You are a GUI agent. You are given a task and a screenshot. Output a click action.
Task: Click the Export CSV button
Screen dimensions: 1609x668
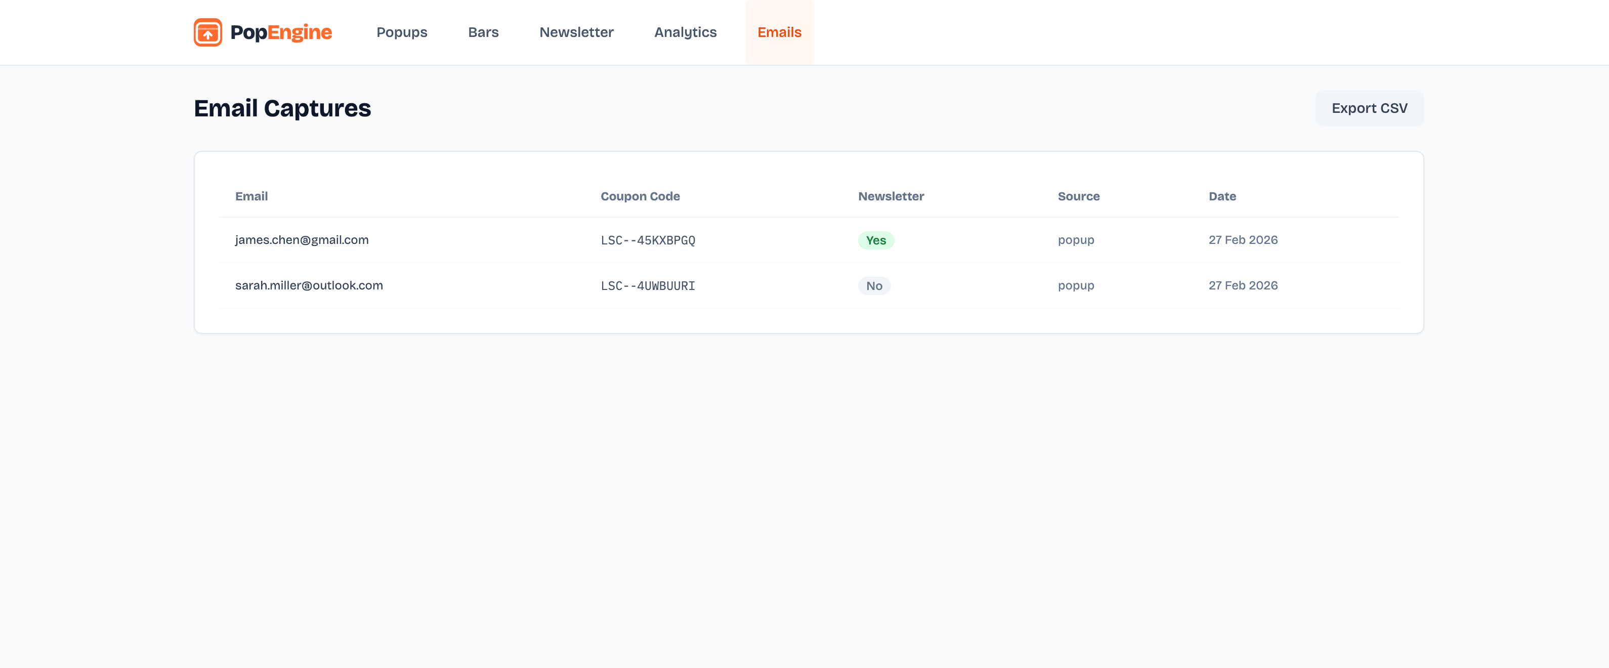tap(1369, 108)
